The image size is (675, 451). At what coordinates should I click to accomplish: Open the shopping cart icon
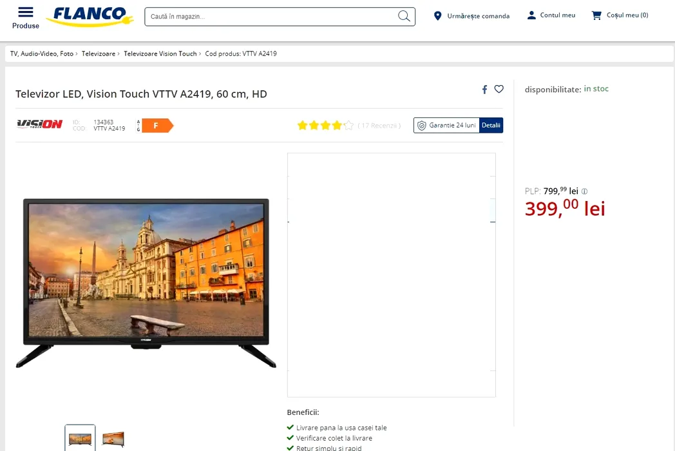coord(596,15)
